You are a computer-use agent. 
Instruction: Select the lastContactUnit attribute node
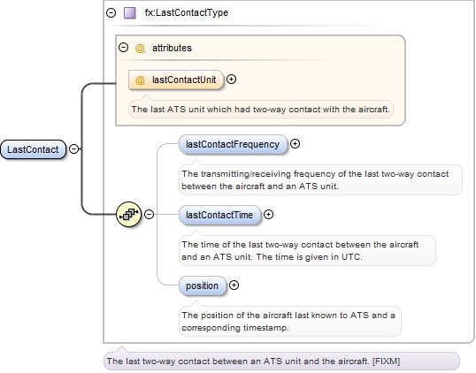176,80
